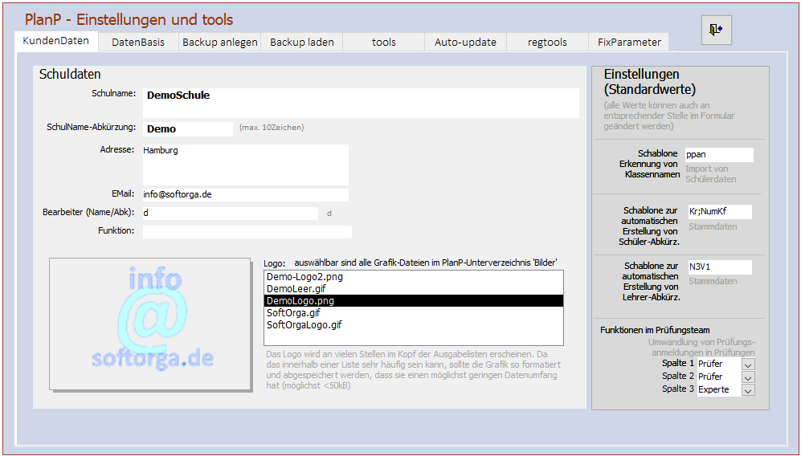
Task: Select SoftOrgaLogo.gif from the list
Action: [x=413, y=325]
